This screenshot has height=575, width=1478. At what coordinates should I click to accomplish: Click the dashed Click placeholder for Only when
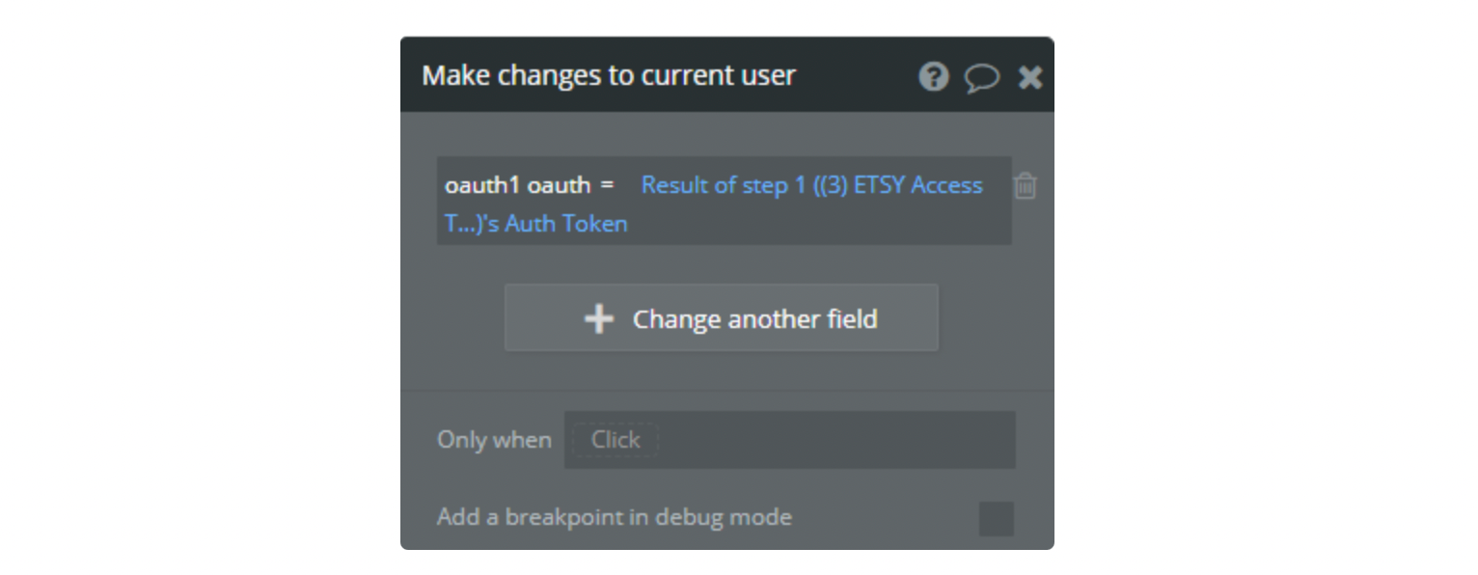pos(616,440)
